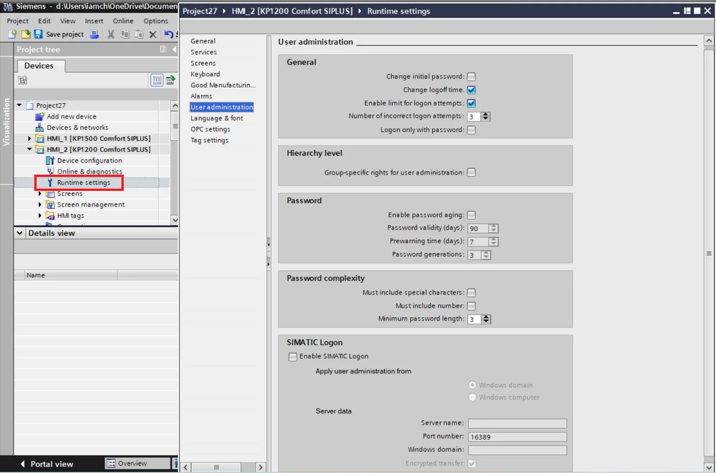Open OPC settings section
The image size is (716, 473).
coord(210,129)
